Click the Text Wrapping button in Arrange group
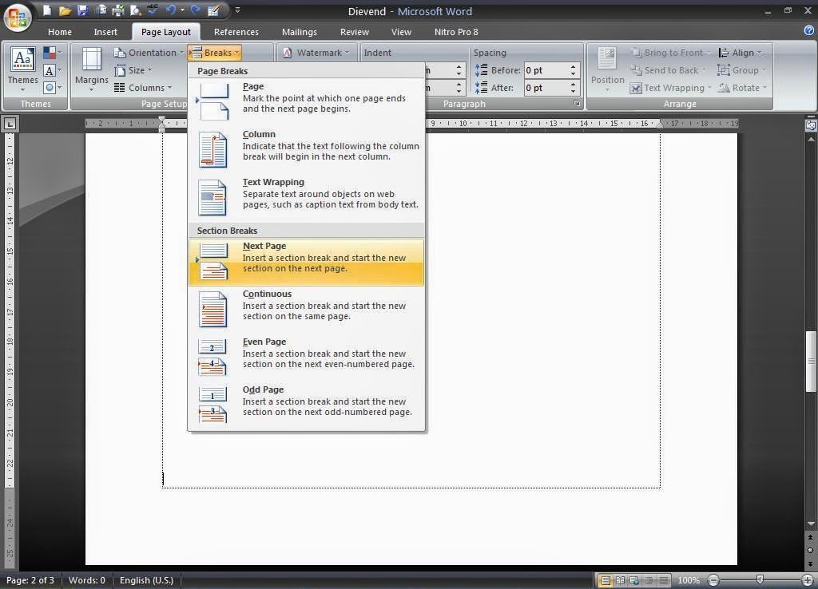Image resolution: width=818 pixels, height=589 pixels. click(670, 88)
